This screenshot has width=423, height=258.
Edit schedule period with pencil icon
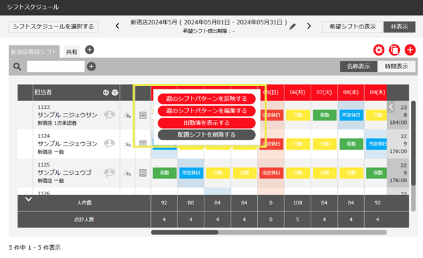(292, 26)
